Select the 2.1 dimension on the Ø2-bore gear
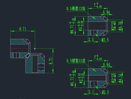This screenshot has width=131, height=99. (91, 92)
